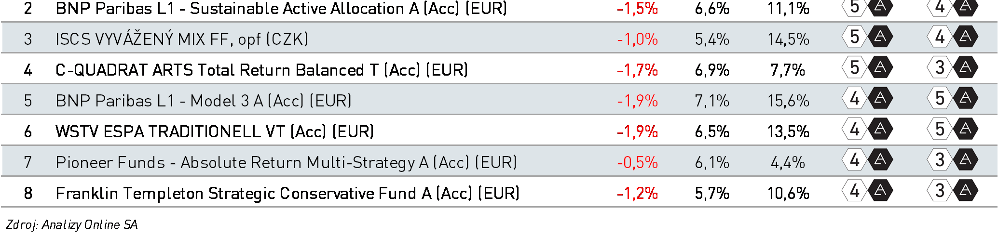Click the second rating badge of BNP Paribas Model 3

click(x=953, y=98)
